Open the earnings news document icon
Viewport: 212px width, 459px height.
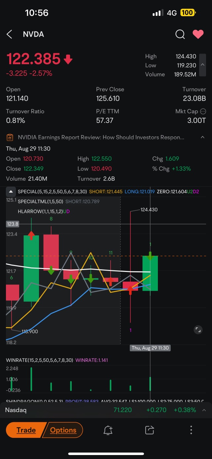point(10,137)
